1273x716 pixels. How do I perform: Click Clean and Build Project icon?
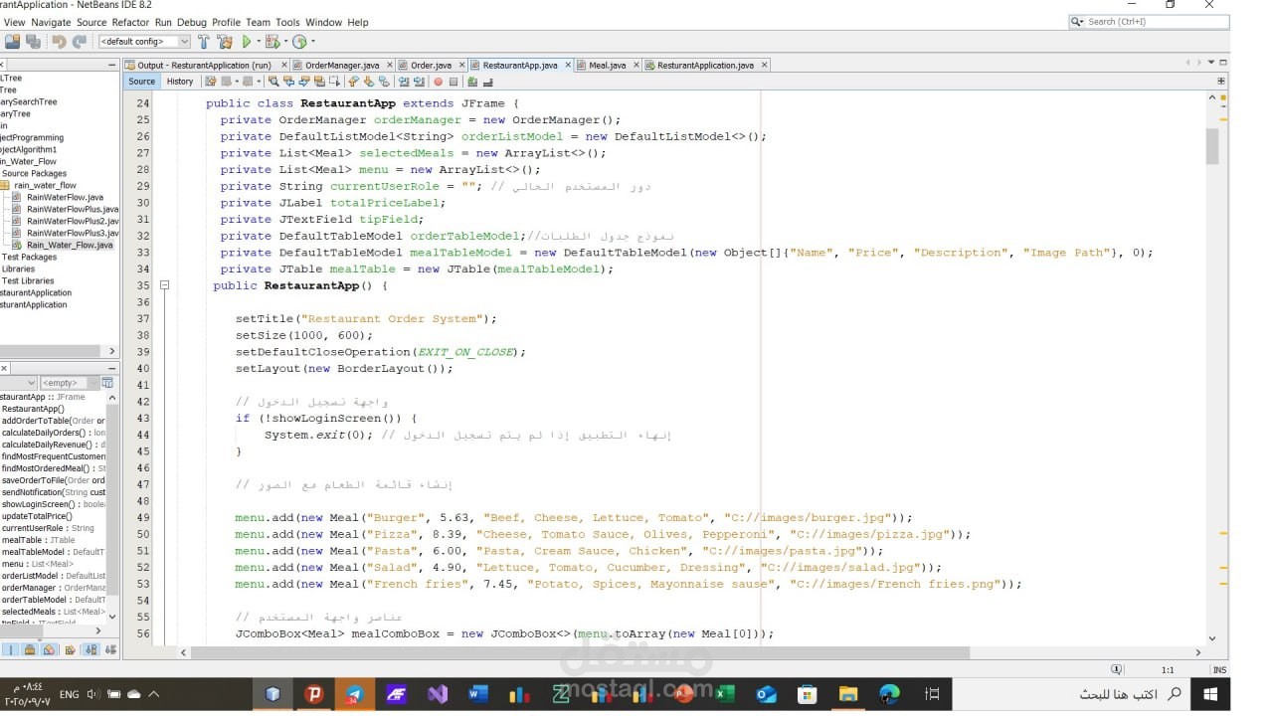225,42
